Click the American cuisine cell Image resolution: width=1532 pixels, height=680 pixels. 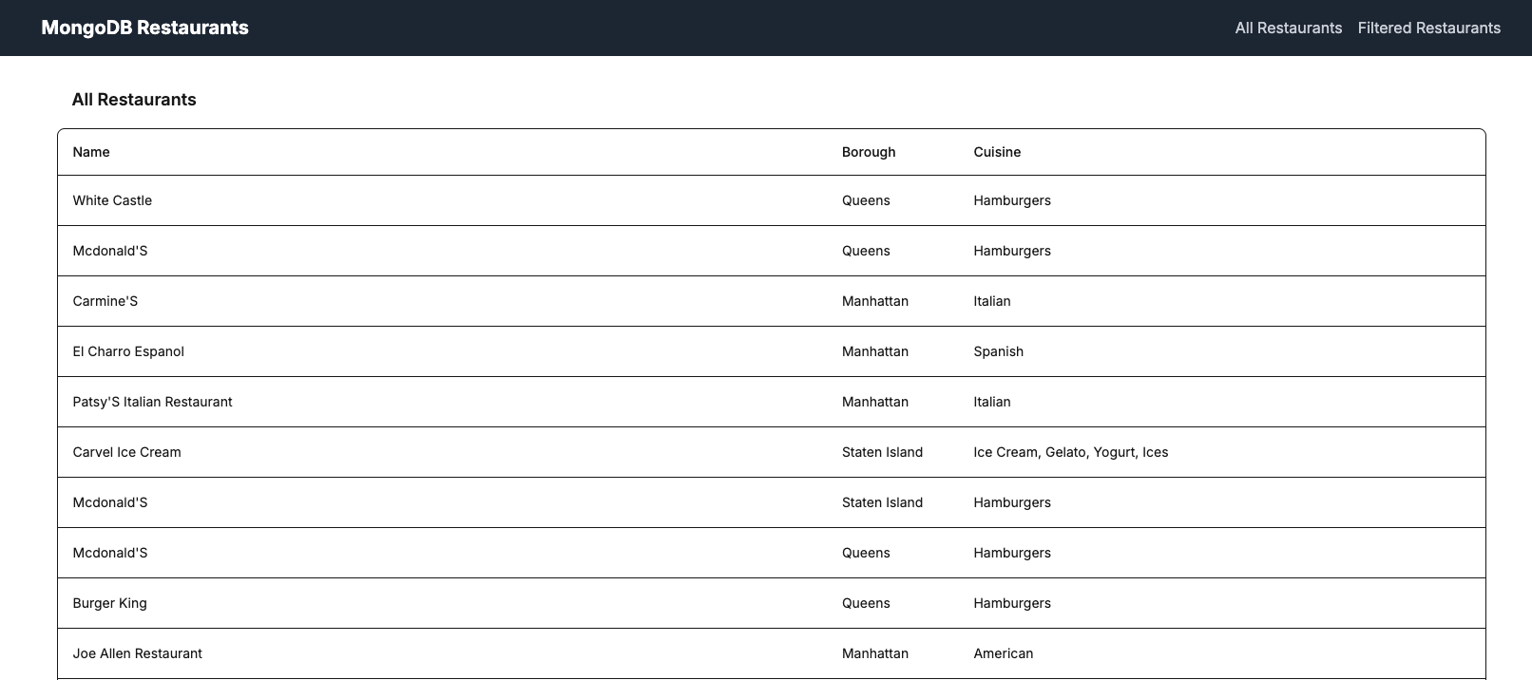click(x=1003, y=653)
